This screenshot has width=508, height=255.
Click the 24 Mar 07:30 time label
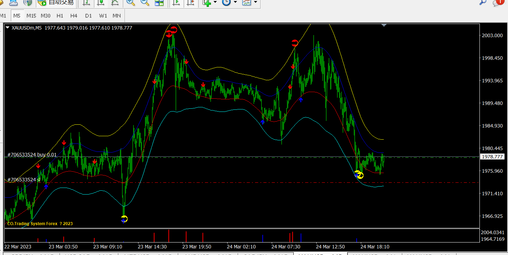[286, 247]
